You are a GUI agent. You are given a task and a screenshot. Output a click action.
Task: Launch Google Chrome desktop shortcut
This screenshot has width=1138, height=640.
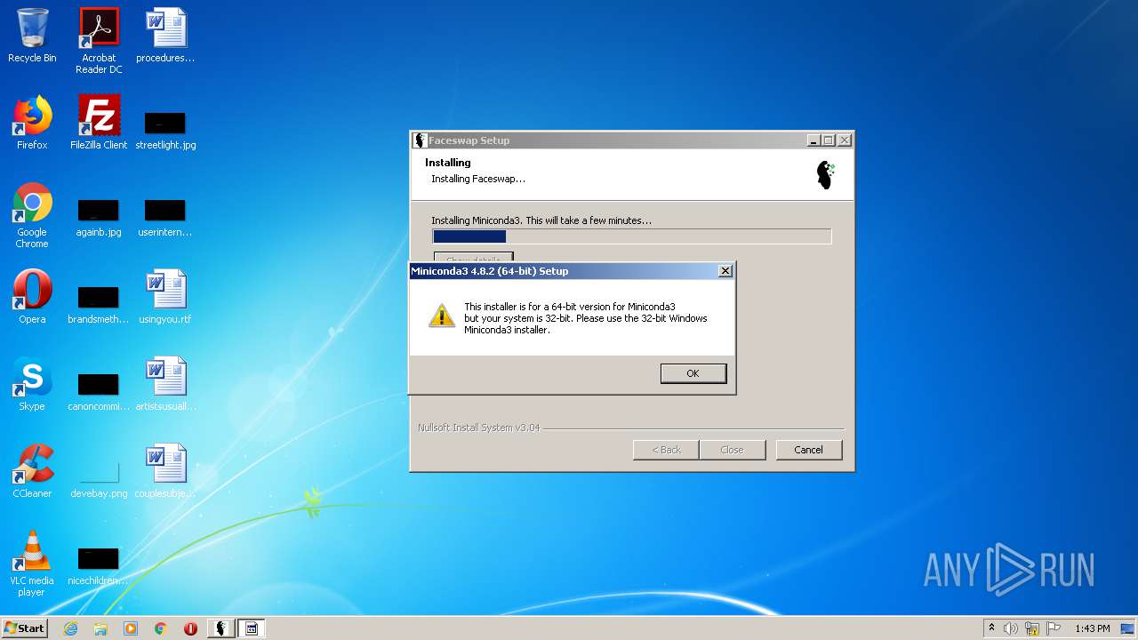click(32, 215)
